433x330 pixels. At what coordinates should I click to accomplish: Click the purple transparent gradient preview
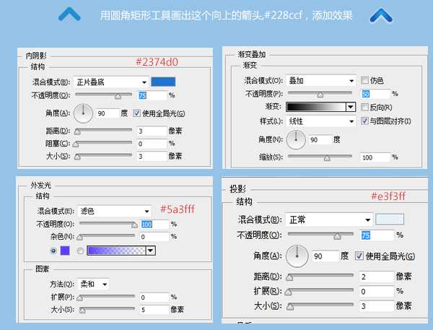click(116, 251)
